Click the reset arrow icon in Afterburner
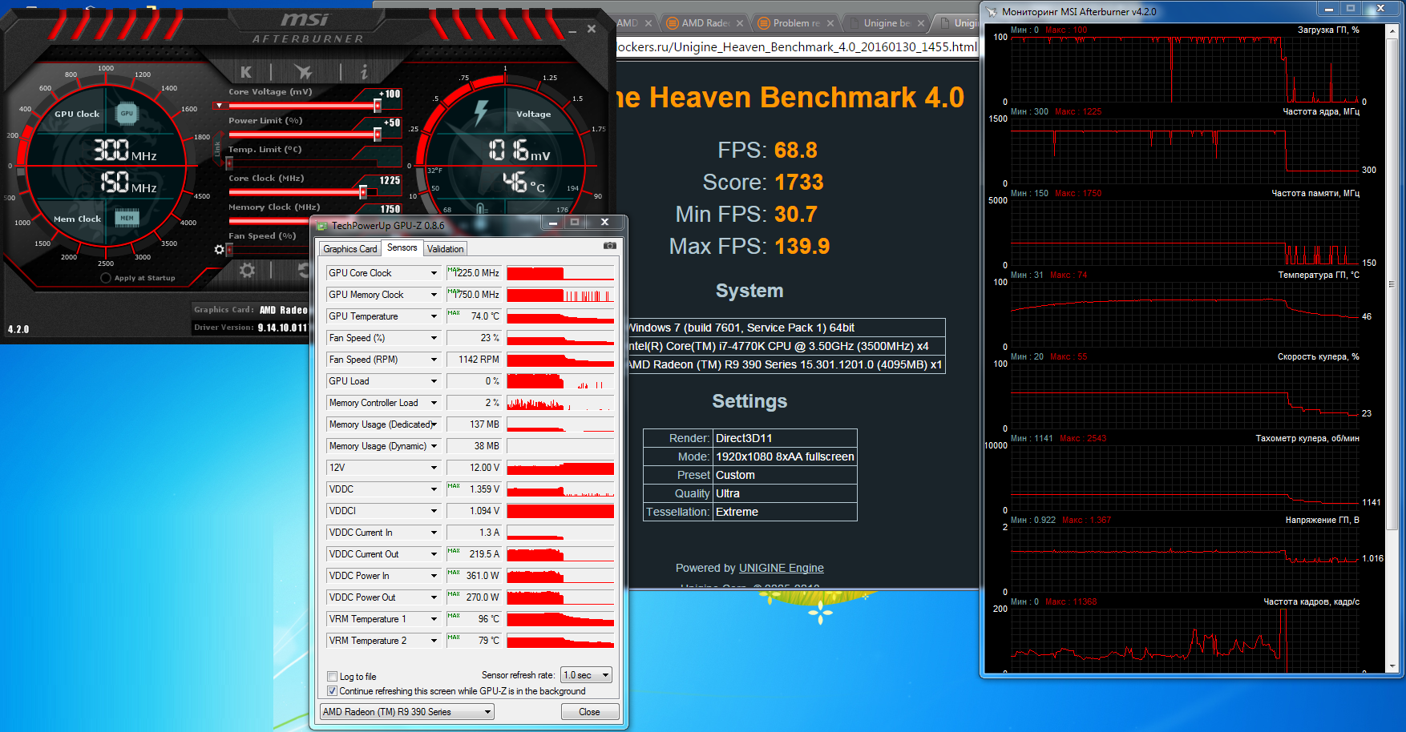 (304, 271)
